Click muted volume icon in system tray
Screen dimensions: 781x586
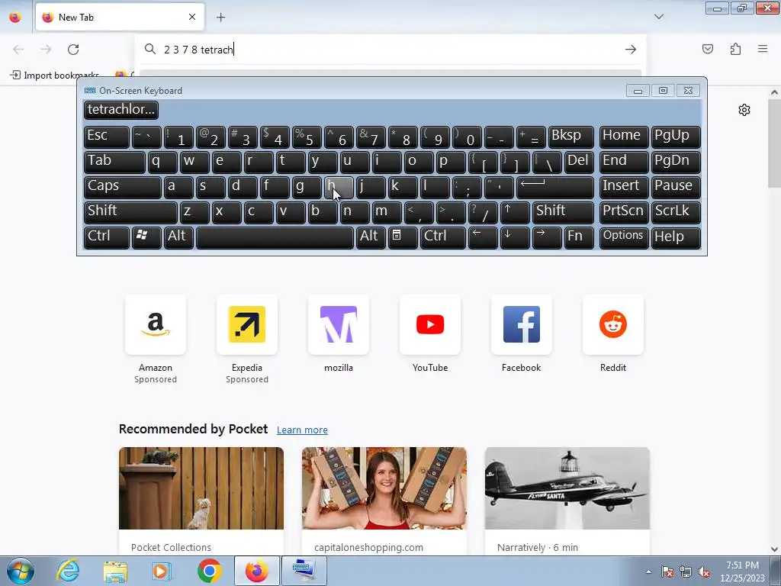[x=704, y=572]
